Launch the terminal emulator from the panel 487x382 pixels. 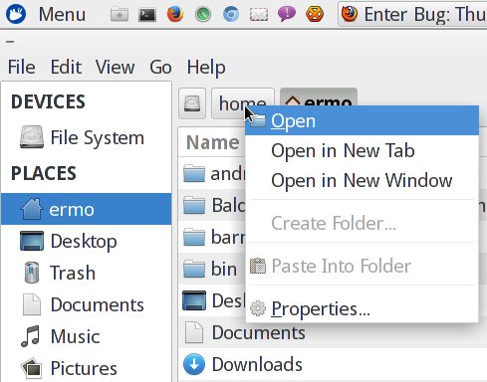coord(147,15)
